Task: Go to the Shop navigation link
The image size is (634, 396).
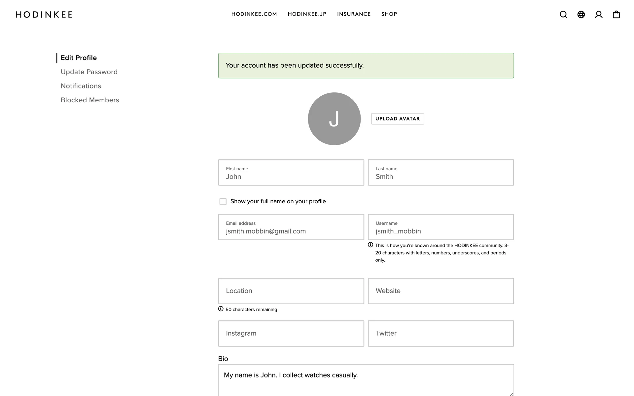Action: pos(389,14)
